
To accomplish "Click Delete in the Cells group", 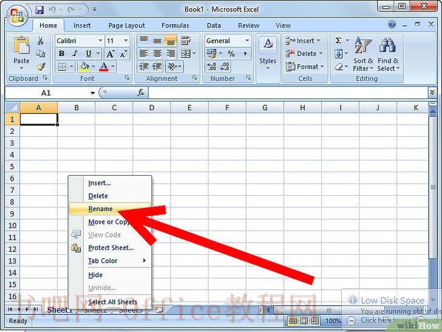I will click(304, 54).
